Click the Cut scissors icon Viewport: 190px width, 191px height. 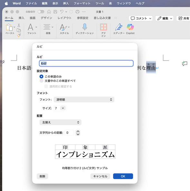[x=19, y=25]
